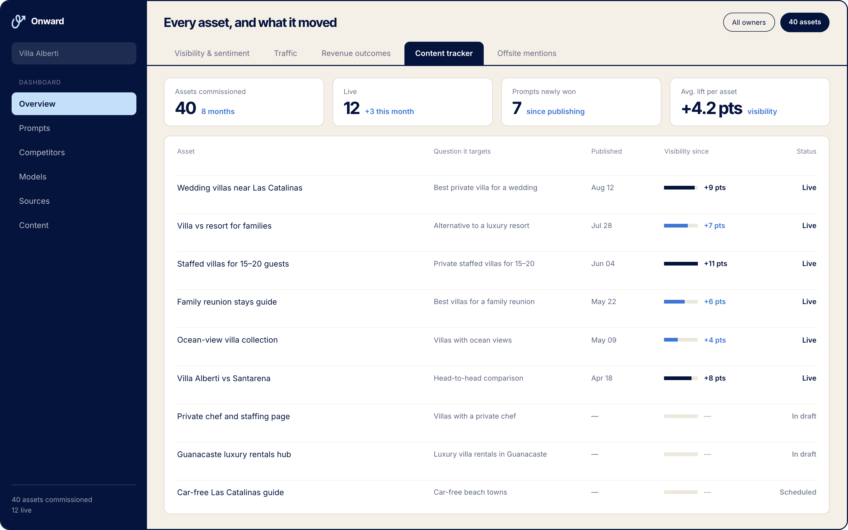Open the Villa Alberti workspace selector

(x=74, y=53)
